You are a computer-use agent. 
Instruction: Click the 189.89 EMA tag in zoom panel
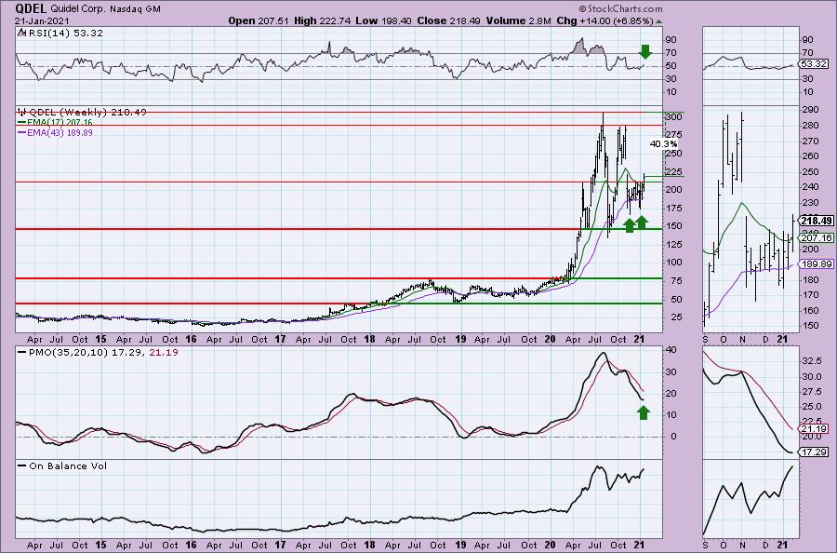[815, 264]
